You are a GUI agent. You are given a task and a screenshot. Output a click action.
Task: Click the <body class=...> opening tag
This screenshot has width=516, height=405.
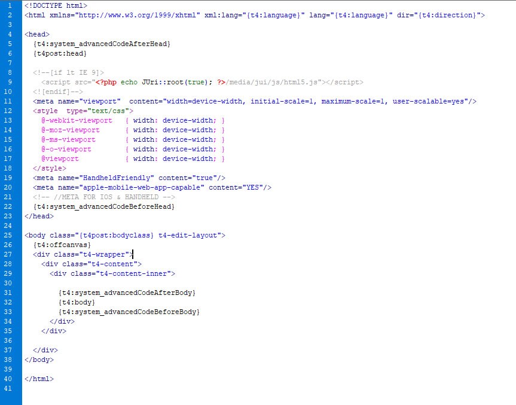coord(125,235)
